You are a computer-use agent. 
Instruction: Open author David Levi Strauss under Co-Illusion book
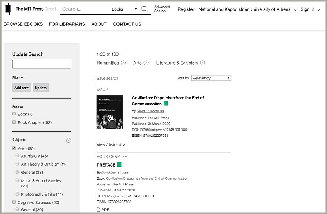(150, 111)
